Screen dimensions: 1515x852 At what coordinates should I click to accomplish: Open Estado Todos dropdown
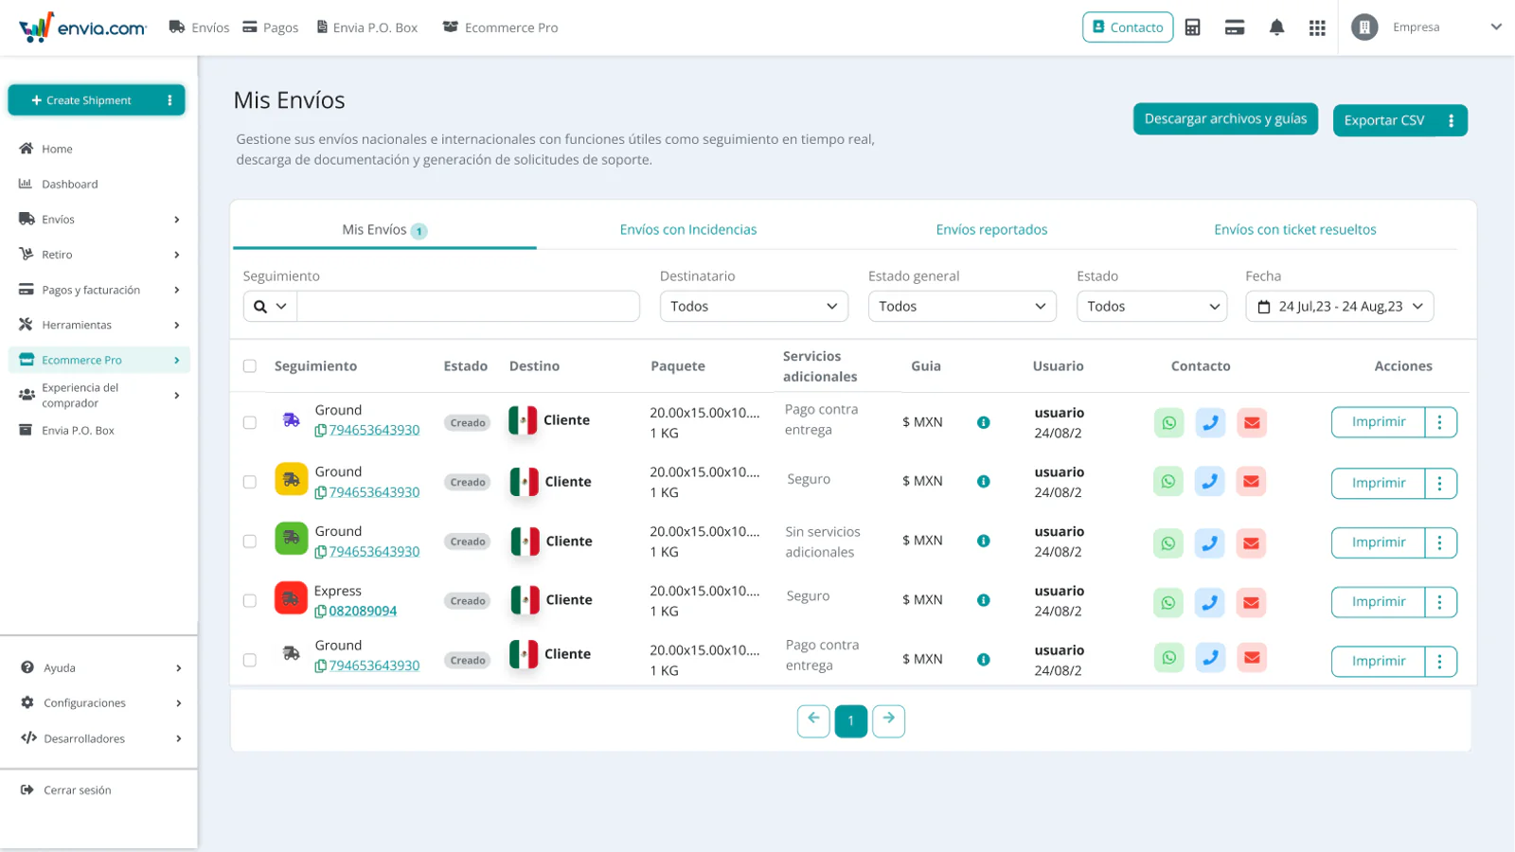pyautogui.click(x=1151, y=306)
